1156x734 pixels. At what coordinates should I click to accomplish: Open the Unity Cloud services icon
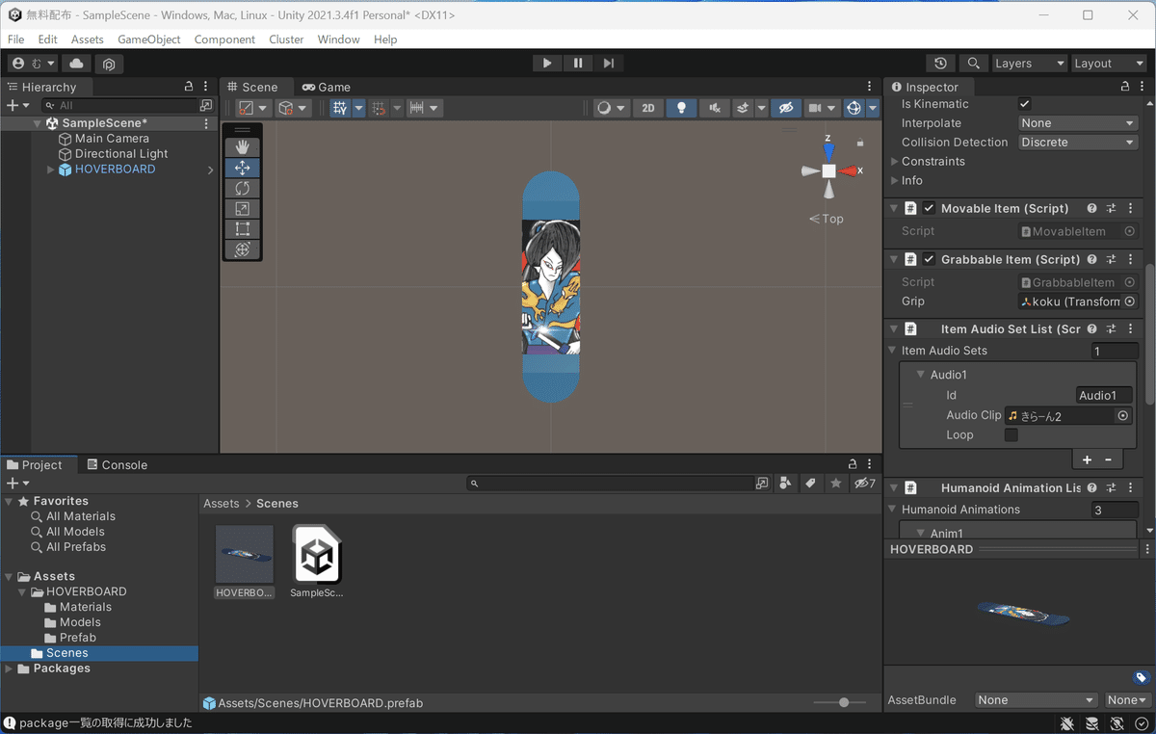click(x=76, y=64)
